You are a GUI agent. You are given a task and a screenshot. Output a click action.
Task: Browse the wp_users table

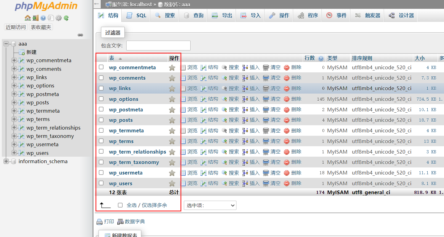coord(193,183)
